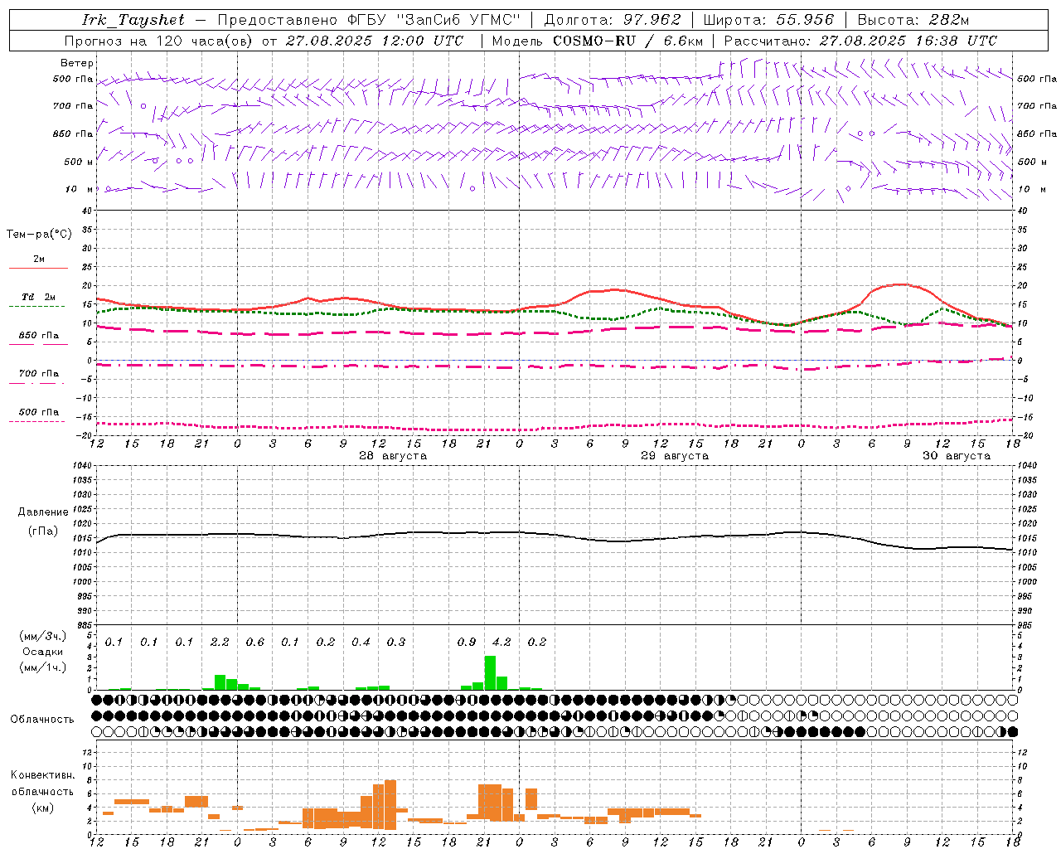Click the 4.2 precipitation total
Image resolution: width=1061 pixels, height=849 pixels.
click(501, 643)
